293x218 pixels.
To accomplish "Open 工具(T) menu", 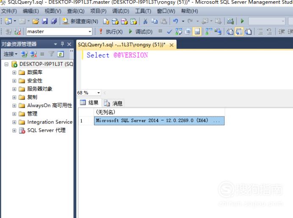I will (143, 11).
